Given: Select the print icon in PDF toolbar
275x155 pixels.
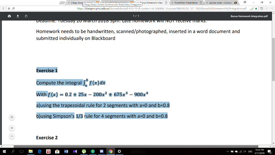Looking at the screenshot, I should 10,16.
